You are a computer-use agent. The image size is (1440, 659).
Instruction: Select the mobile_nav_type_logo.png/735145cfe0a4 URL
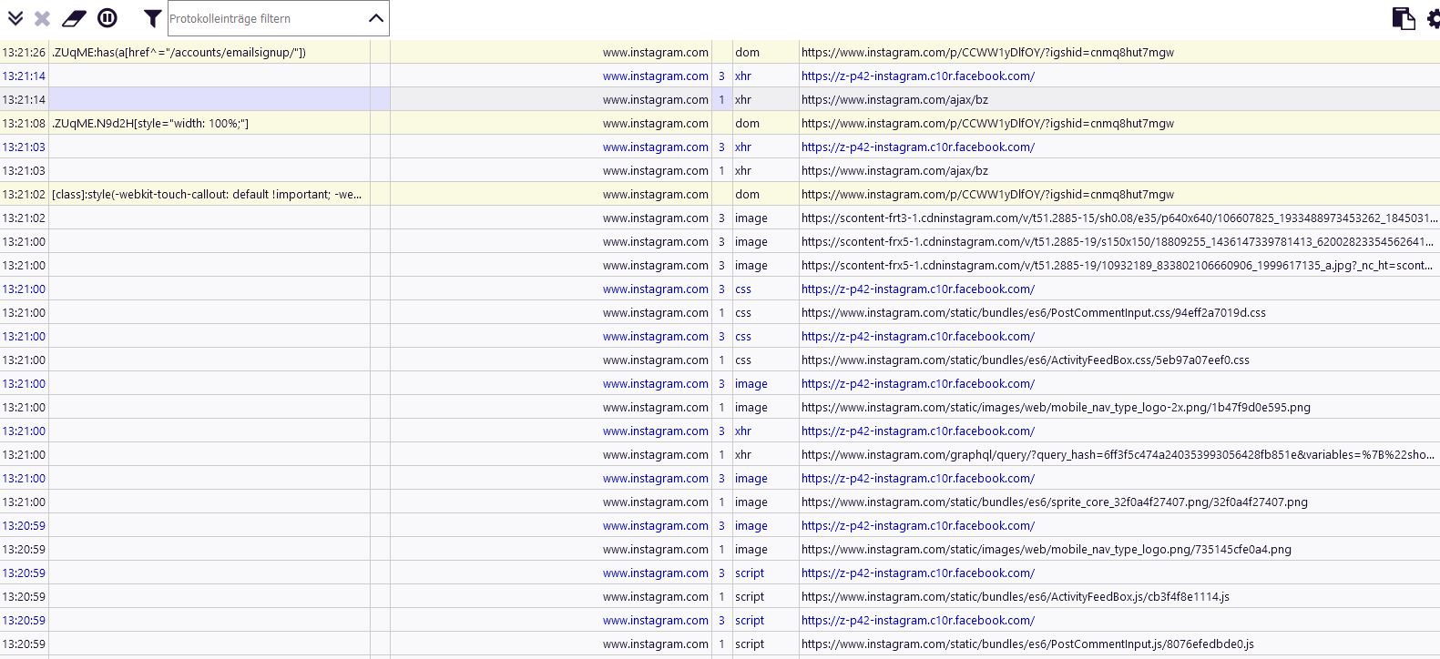click(1047, 549)
